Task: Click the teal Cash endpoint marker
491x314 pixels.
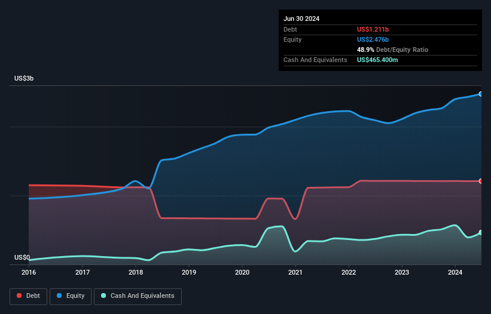Action: [x=481, y=233]
